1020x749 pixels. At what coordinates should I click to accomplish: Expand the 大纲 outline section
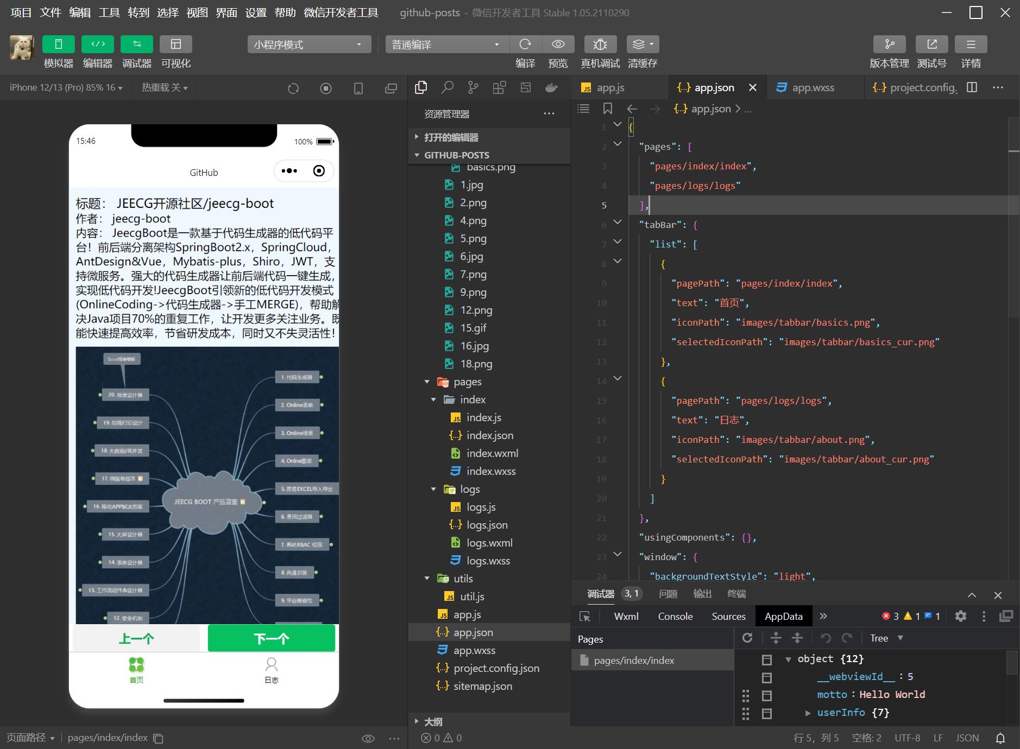(489, 721)
